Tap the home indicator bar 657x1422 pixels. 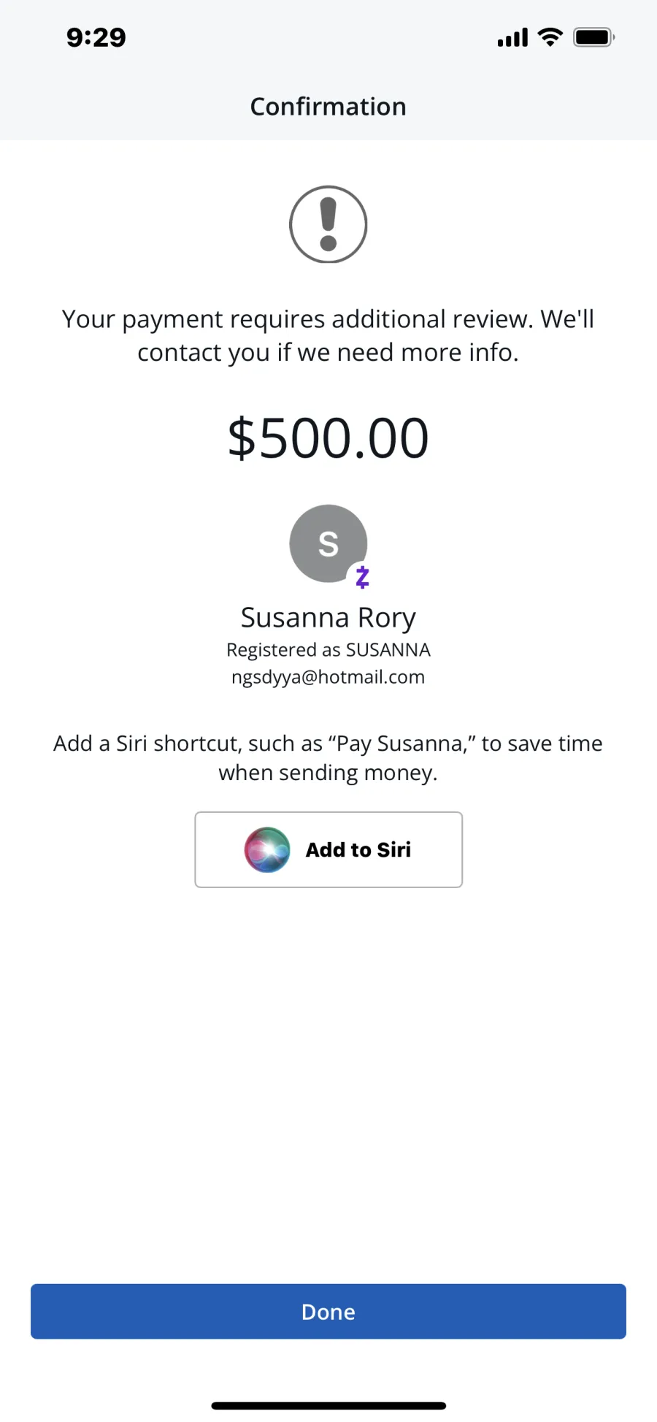point(328,1405)
